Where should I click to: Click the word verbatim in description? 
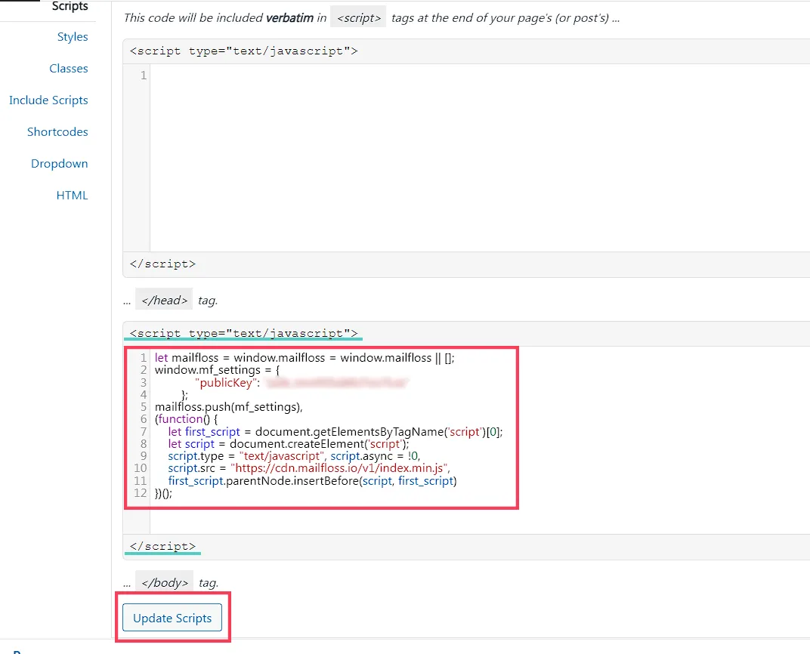[x=289, y=17]
